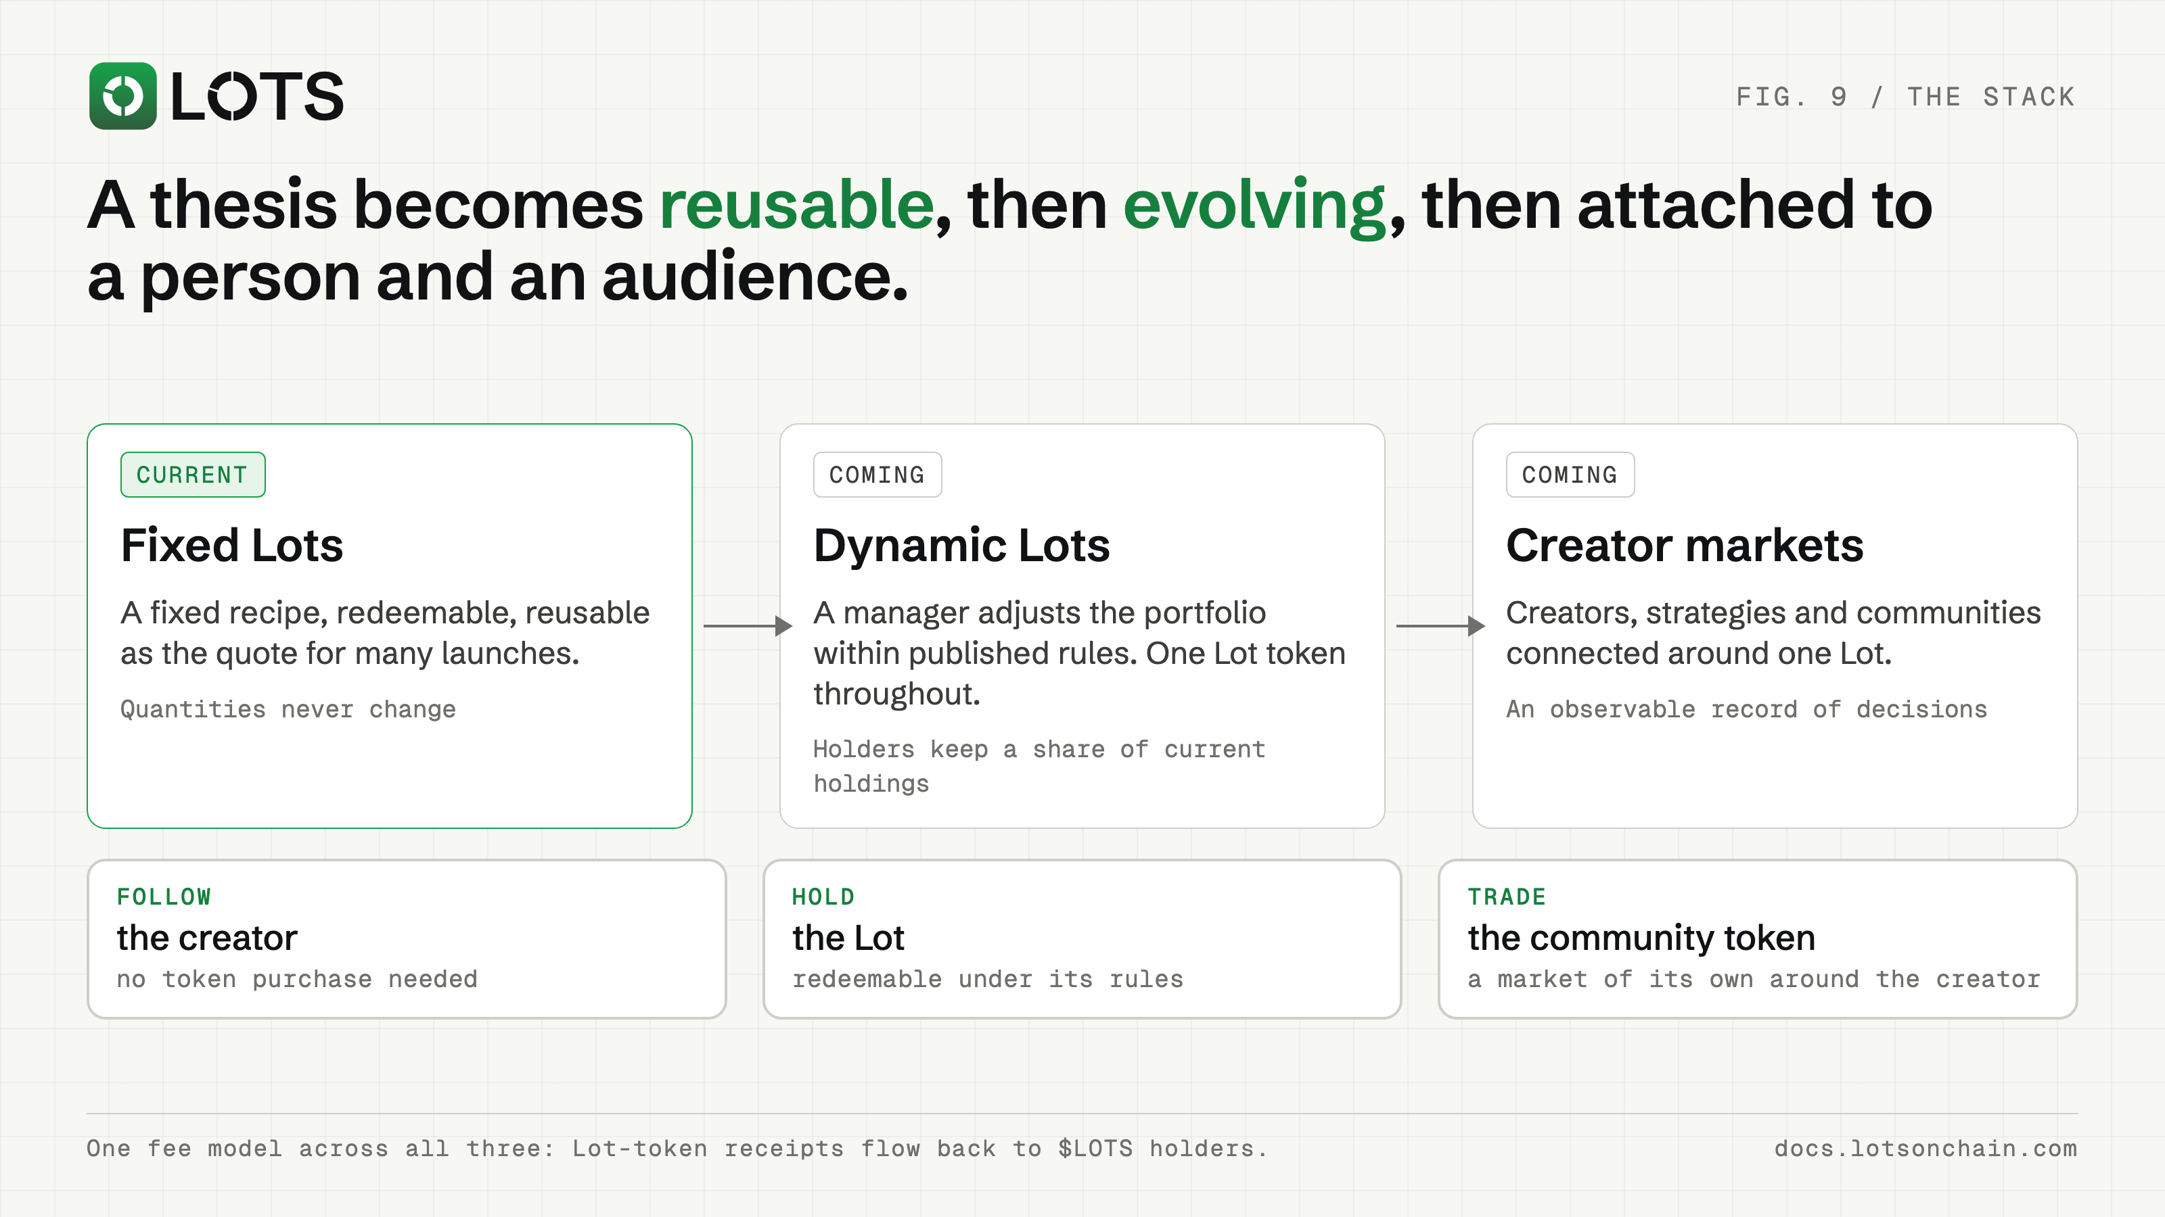
Task: Click 'Creators, strategies and communities' description
Action: tap(1773, 632)
